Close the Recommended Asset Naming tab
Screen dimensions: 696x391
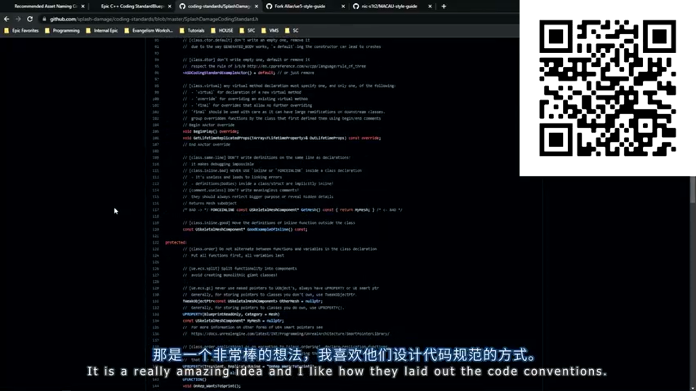[82, 7]
